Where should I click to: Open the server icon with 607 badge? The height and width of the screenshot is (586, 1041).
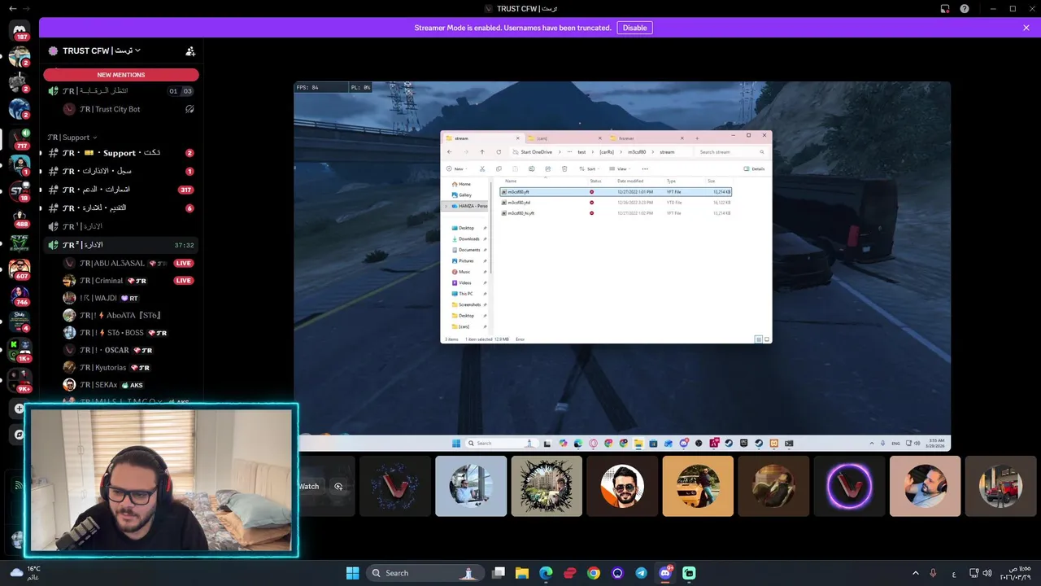[x=20, y=269]
